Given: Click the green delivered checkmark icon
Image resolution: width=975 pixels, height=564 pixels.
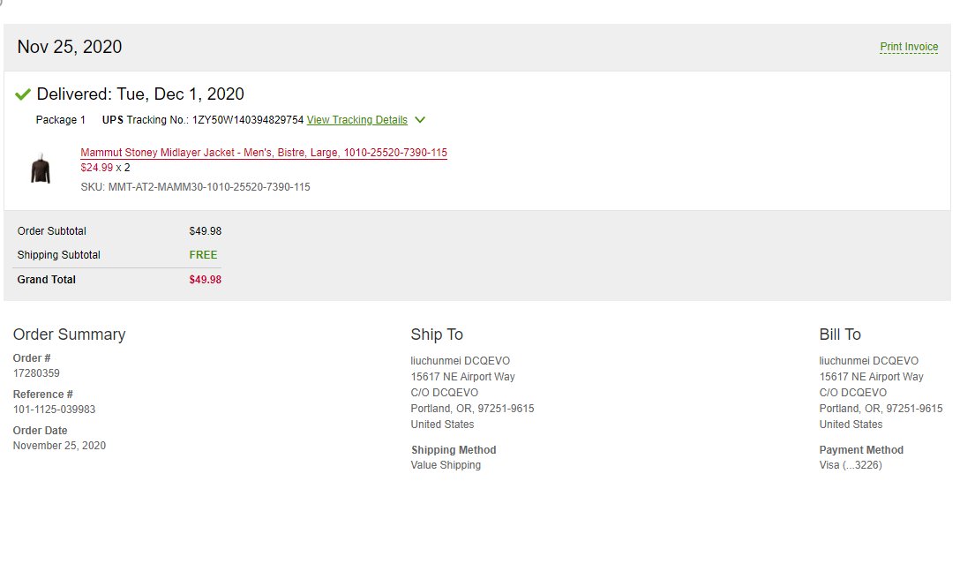Looking at the screenshot, I should pos(23,94).
